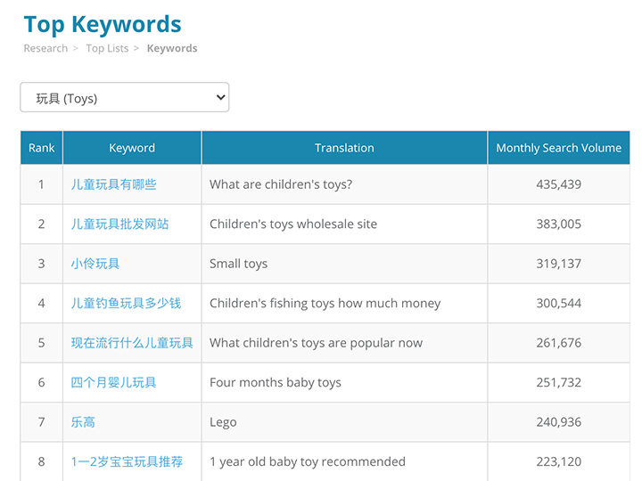Screen dimensions: 642x481
Task: Open keyword 儿童玩具有哪些 link
Action: (113, 184)
